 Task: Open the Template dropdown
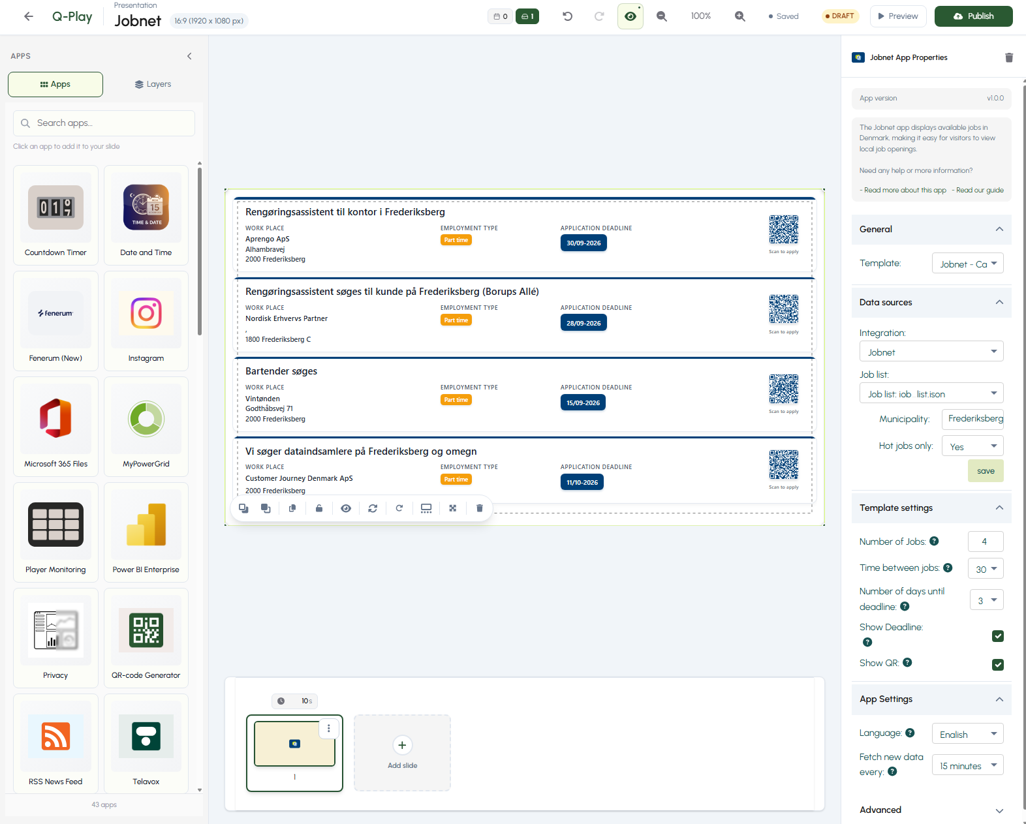pos(968,264)
